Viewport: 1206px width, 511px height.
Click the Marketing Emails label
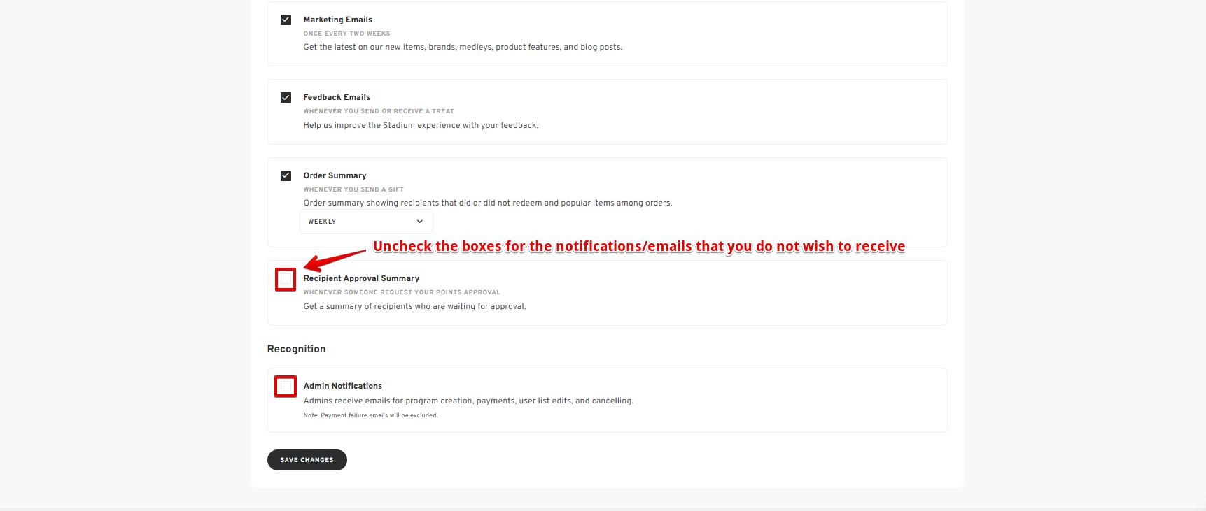click(x=337, y=20)
